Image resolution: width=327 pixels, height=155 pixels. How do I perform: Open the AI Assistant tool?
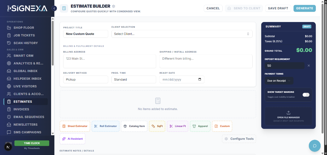click(72, 139)
